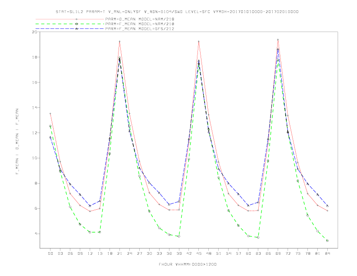
Task: Click x-axis tick label 36
Action: point(169,253)
